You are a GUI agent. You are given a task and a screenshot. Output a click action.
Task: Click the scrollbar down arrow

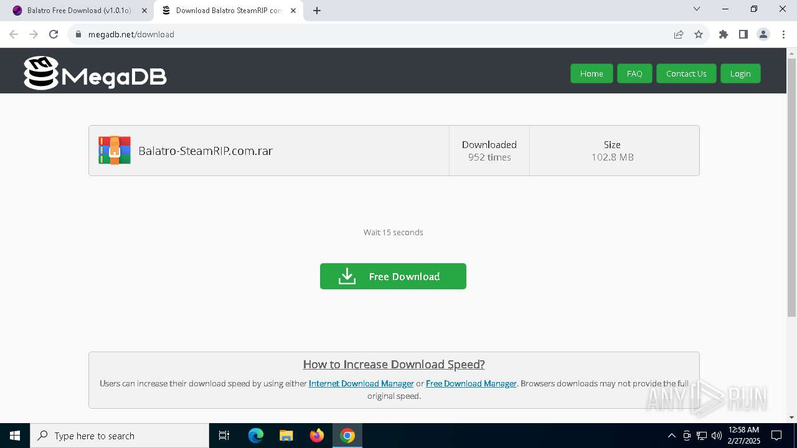791,418
